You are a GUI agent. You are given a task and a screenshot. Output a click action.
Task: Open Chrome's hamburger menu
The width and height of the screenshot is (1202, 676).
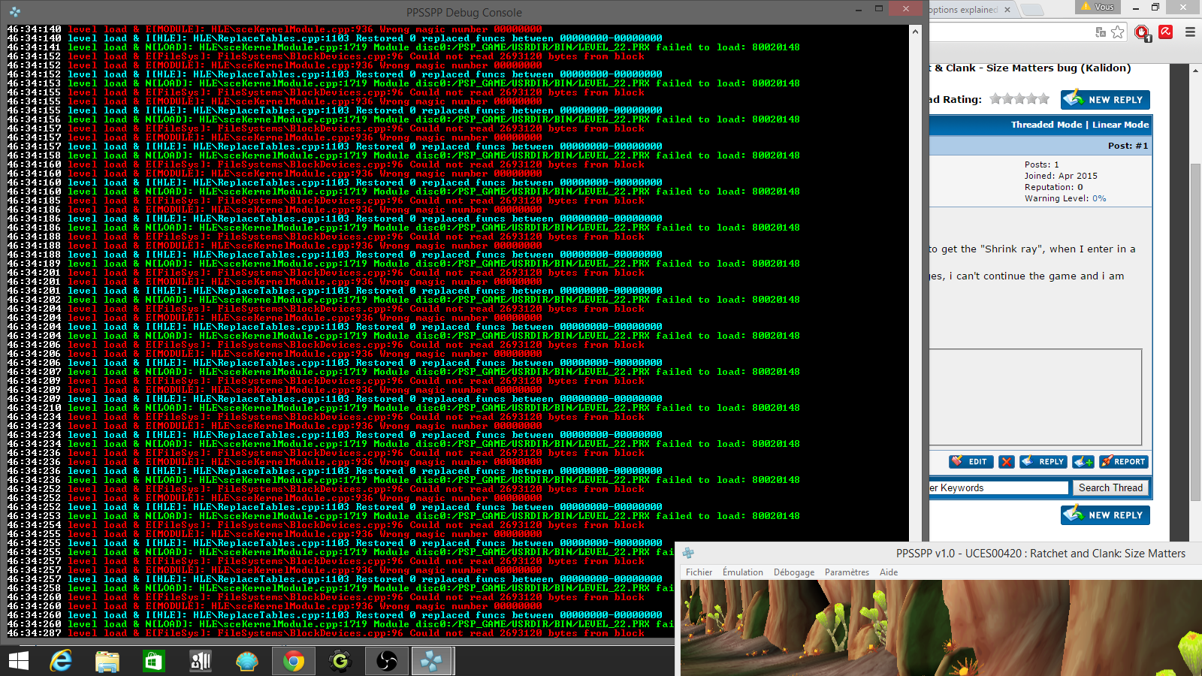(1190, 32)
